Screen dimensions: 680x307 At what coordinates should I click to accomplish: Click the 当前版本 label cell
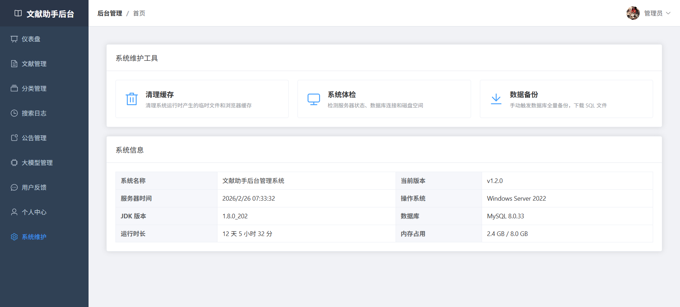[x=439, y=181]
